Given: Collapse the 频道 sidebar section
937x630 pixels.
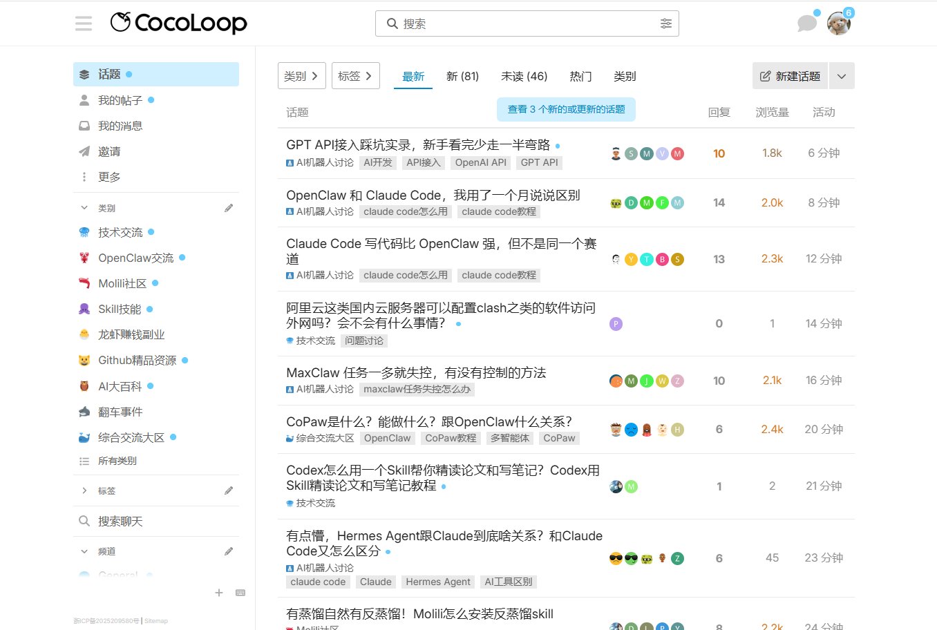Looking at the screenshot, I should pyautogui.click(x=84, y=551).
